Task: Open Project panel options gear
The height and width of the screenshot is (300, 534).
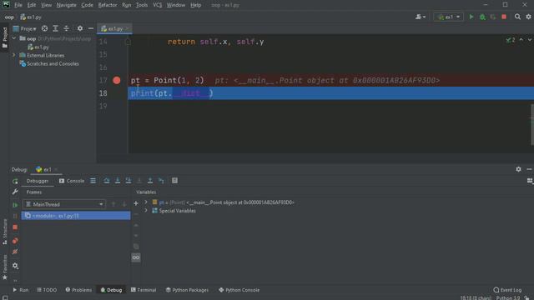Action: 80,28
